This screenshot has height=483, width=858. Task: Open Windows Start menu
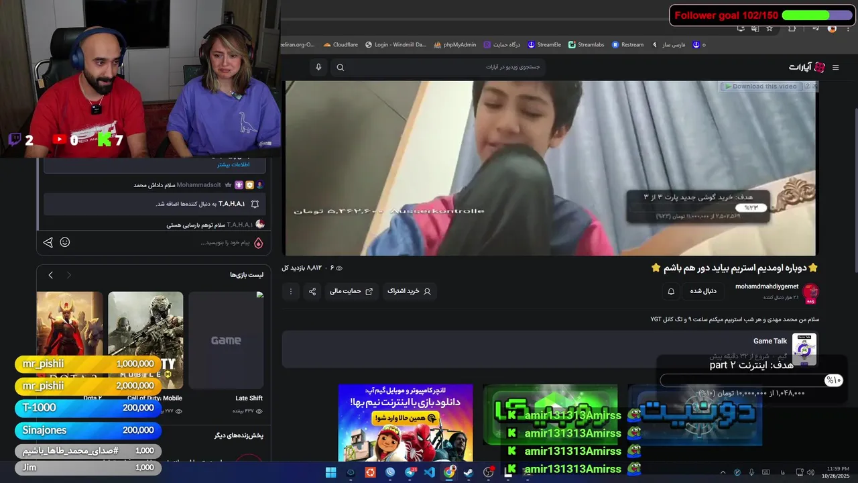(330, 472)
